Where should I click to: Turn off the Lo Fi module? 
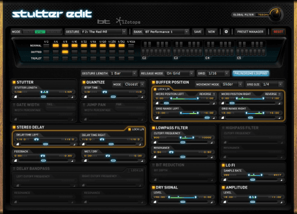coord(223,165)
